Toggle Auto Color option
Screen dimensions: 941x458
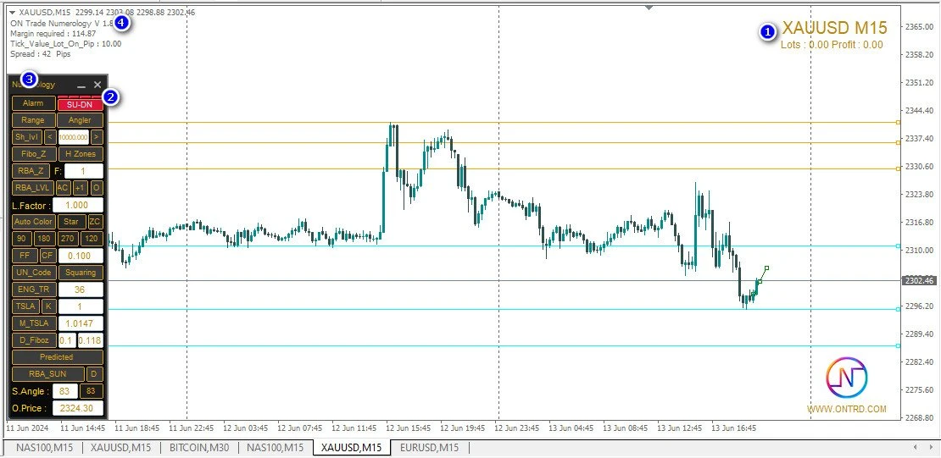[34, 222]
